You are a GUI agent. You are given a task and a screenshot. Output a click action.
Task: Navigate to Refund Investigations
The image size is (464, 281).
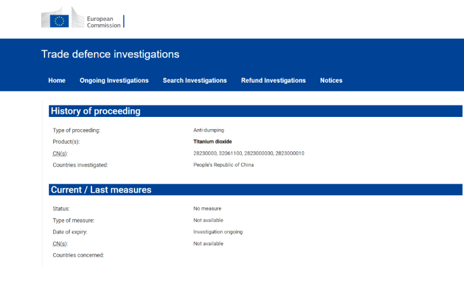click(273, 80)
